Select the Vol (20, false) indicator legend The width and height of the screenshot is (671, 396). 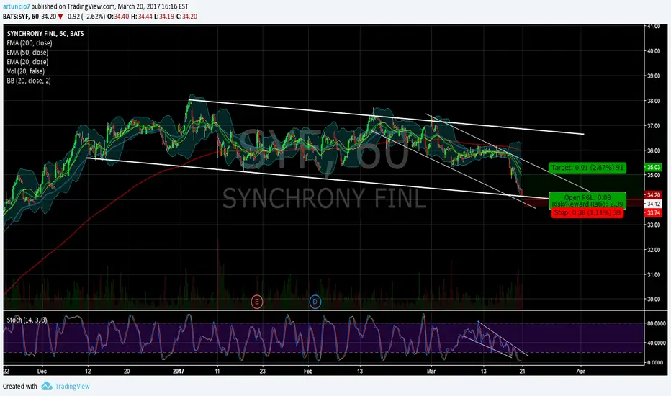pyautogui.click(x=26, y=71)
